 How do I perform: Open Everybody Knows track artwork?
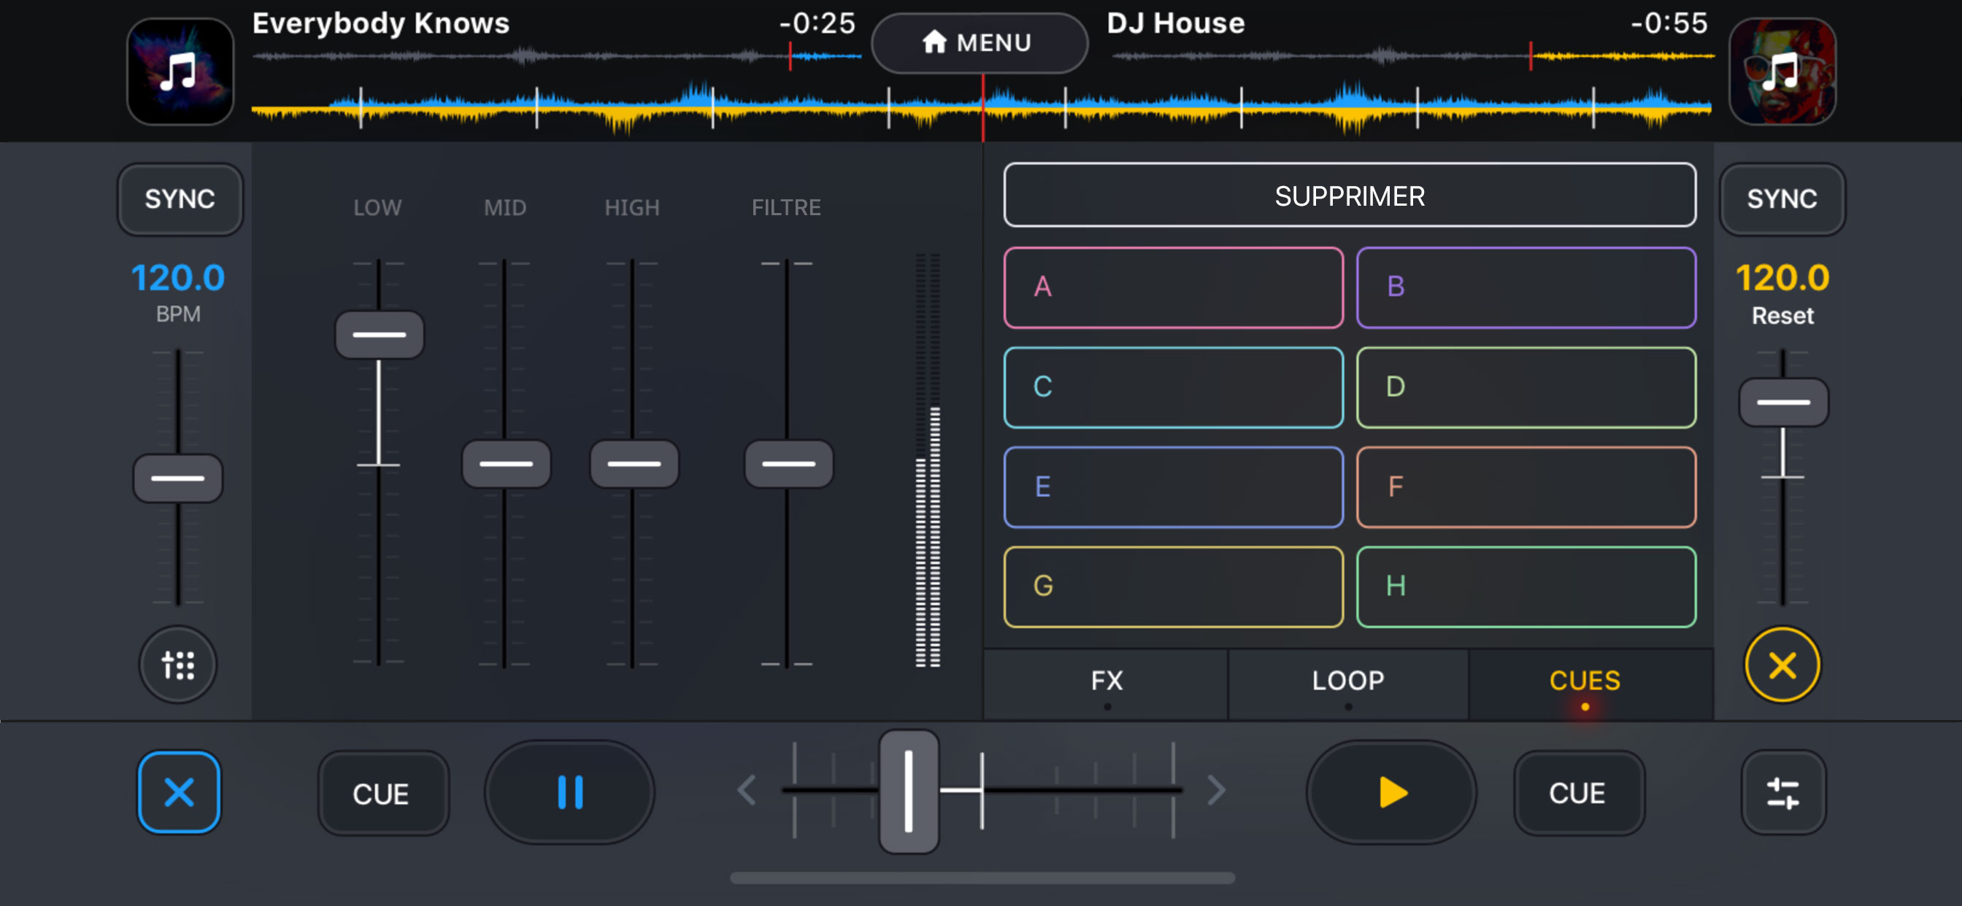tap(180, 71)
